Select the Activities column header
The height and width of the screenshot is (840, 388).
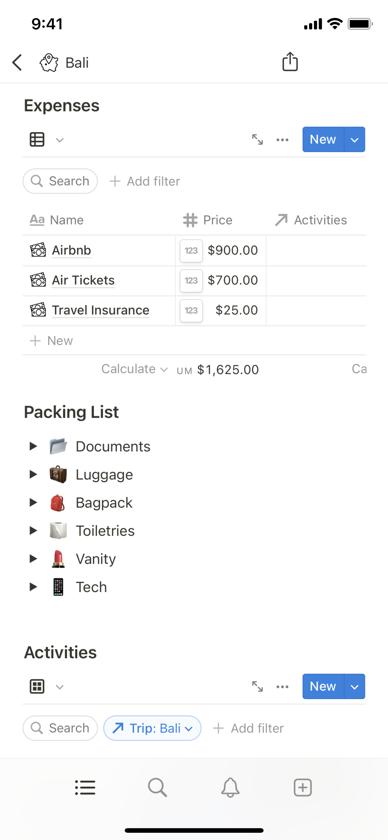[x=311, y=220]
